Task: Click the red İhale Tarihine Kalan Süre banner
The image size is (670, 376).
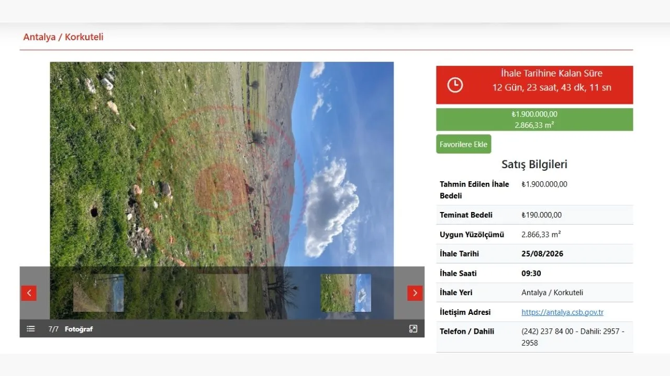Action: tap(534, 85)
